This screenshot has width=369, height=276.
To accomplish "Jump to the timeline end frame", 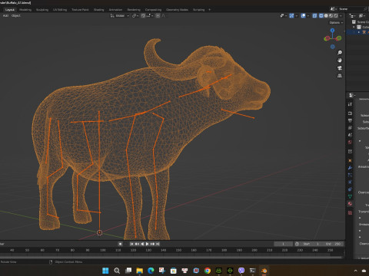I will click(158, 244).
